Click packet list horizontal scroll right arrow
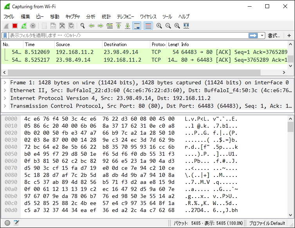This screenshot has width=295, height=228. 284,72
